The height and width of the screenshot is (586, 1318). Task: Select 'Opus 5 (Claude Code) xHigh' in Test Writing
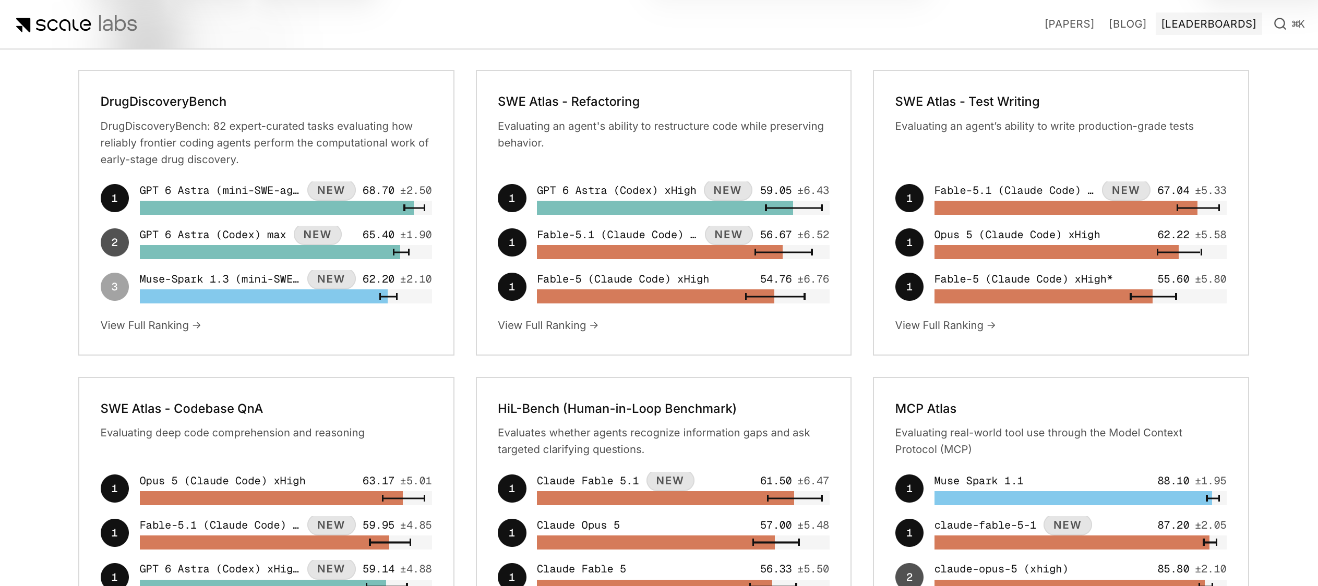(1017, 235)
